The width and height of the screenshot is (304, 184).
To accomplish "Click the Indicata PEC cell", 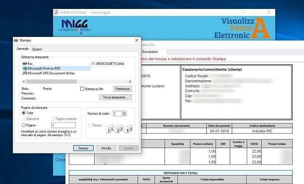I will point(262,131).
